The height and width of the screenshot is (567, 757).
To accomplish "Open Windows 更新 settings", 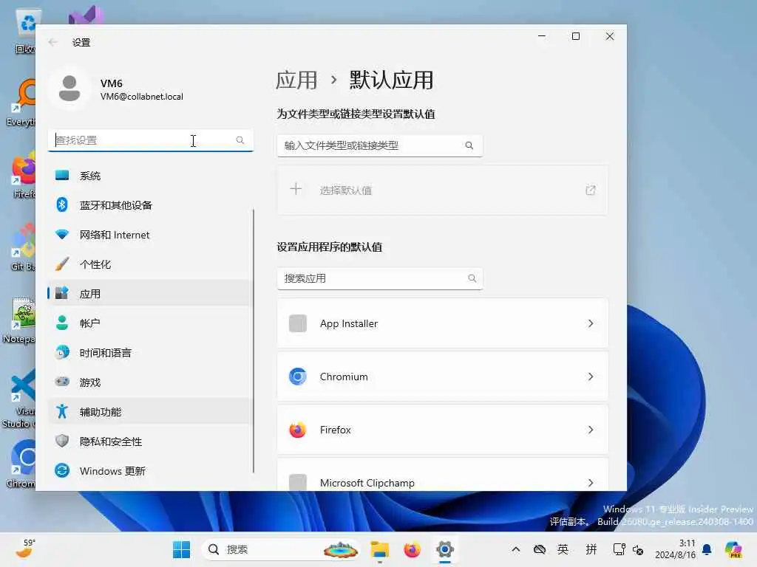I will 149,470.
